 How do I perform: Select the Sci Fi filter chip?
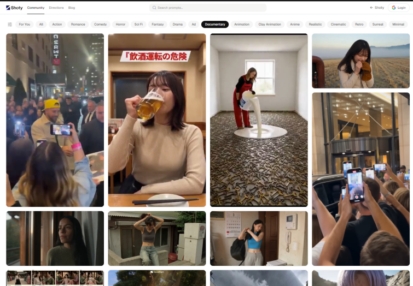[138, 24]
